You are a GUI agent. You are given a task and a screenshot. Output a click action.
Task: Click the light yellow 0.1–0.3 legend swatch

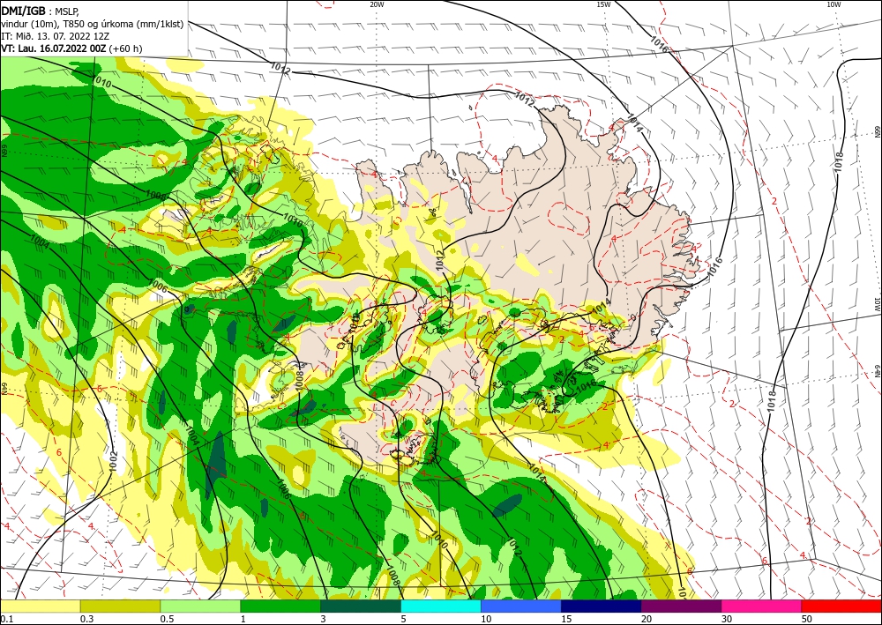coord(40,606)
